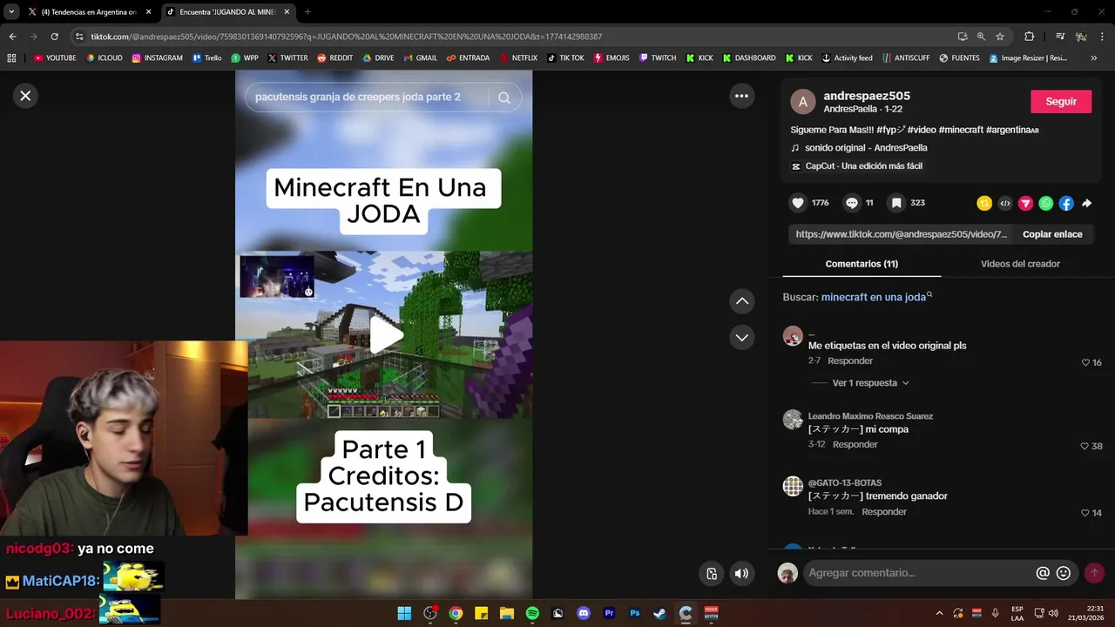Viewport: 1115px width, 627px height.
Task: Open NETFLIX bookmark
Action: (x=517, y=58)
